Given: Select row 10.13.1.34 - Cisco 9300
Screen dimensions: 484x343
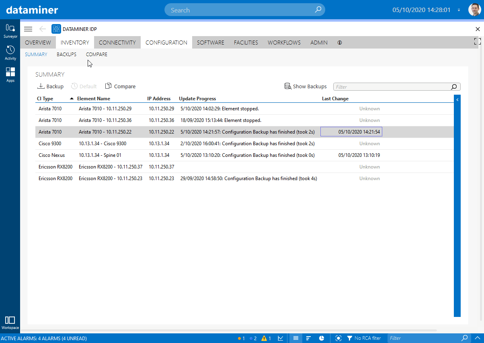Looking at the screenshot, I should tap(244, 144).
